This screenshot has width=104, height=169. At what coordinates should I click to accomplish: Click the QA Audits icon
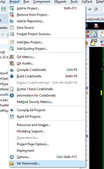tap(12, 63)
